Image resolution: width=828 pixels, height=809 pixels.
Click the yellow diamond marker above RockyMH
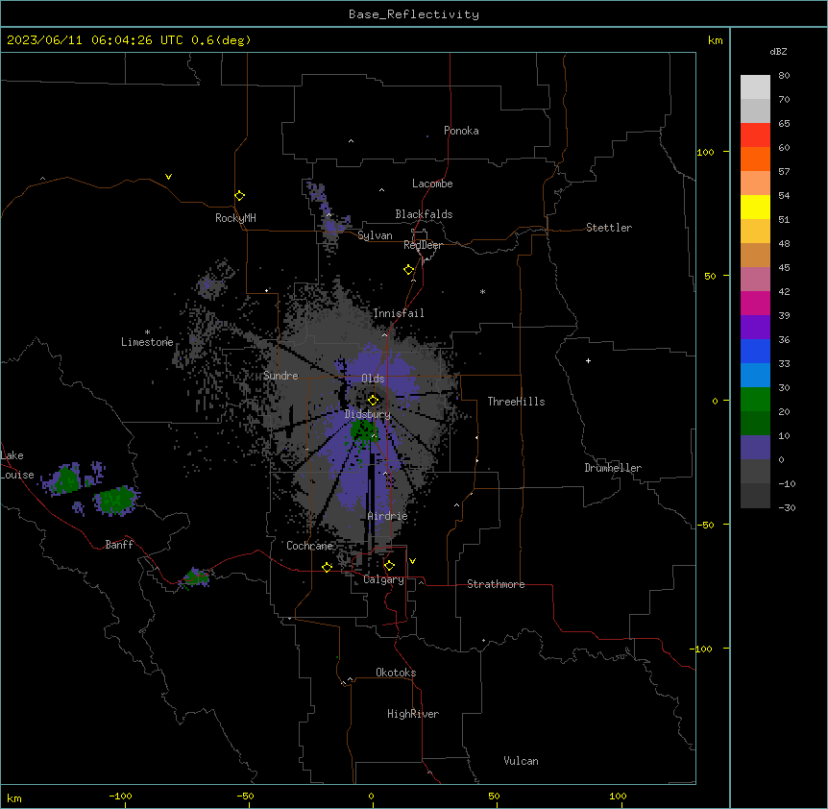pos(240,196)
